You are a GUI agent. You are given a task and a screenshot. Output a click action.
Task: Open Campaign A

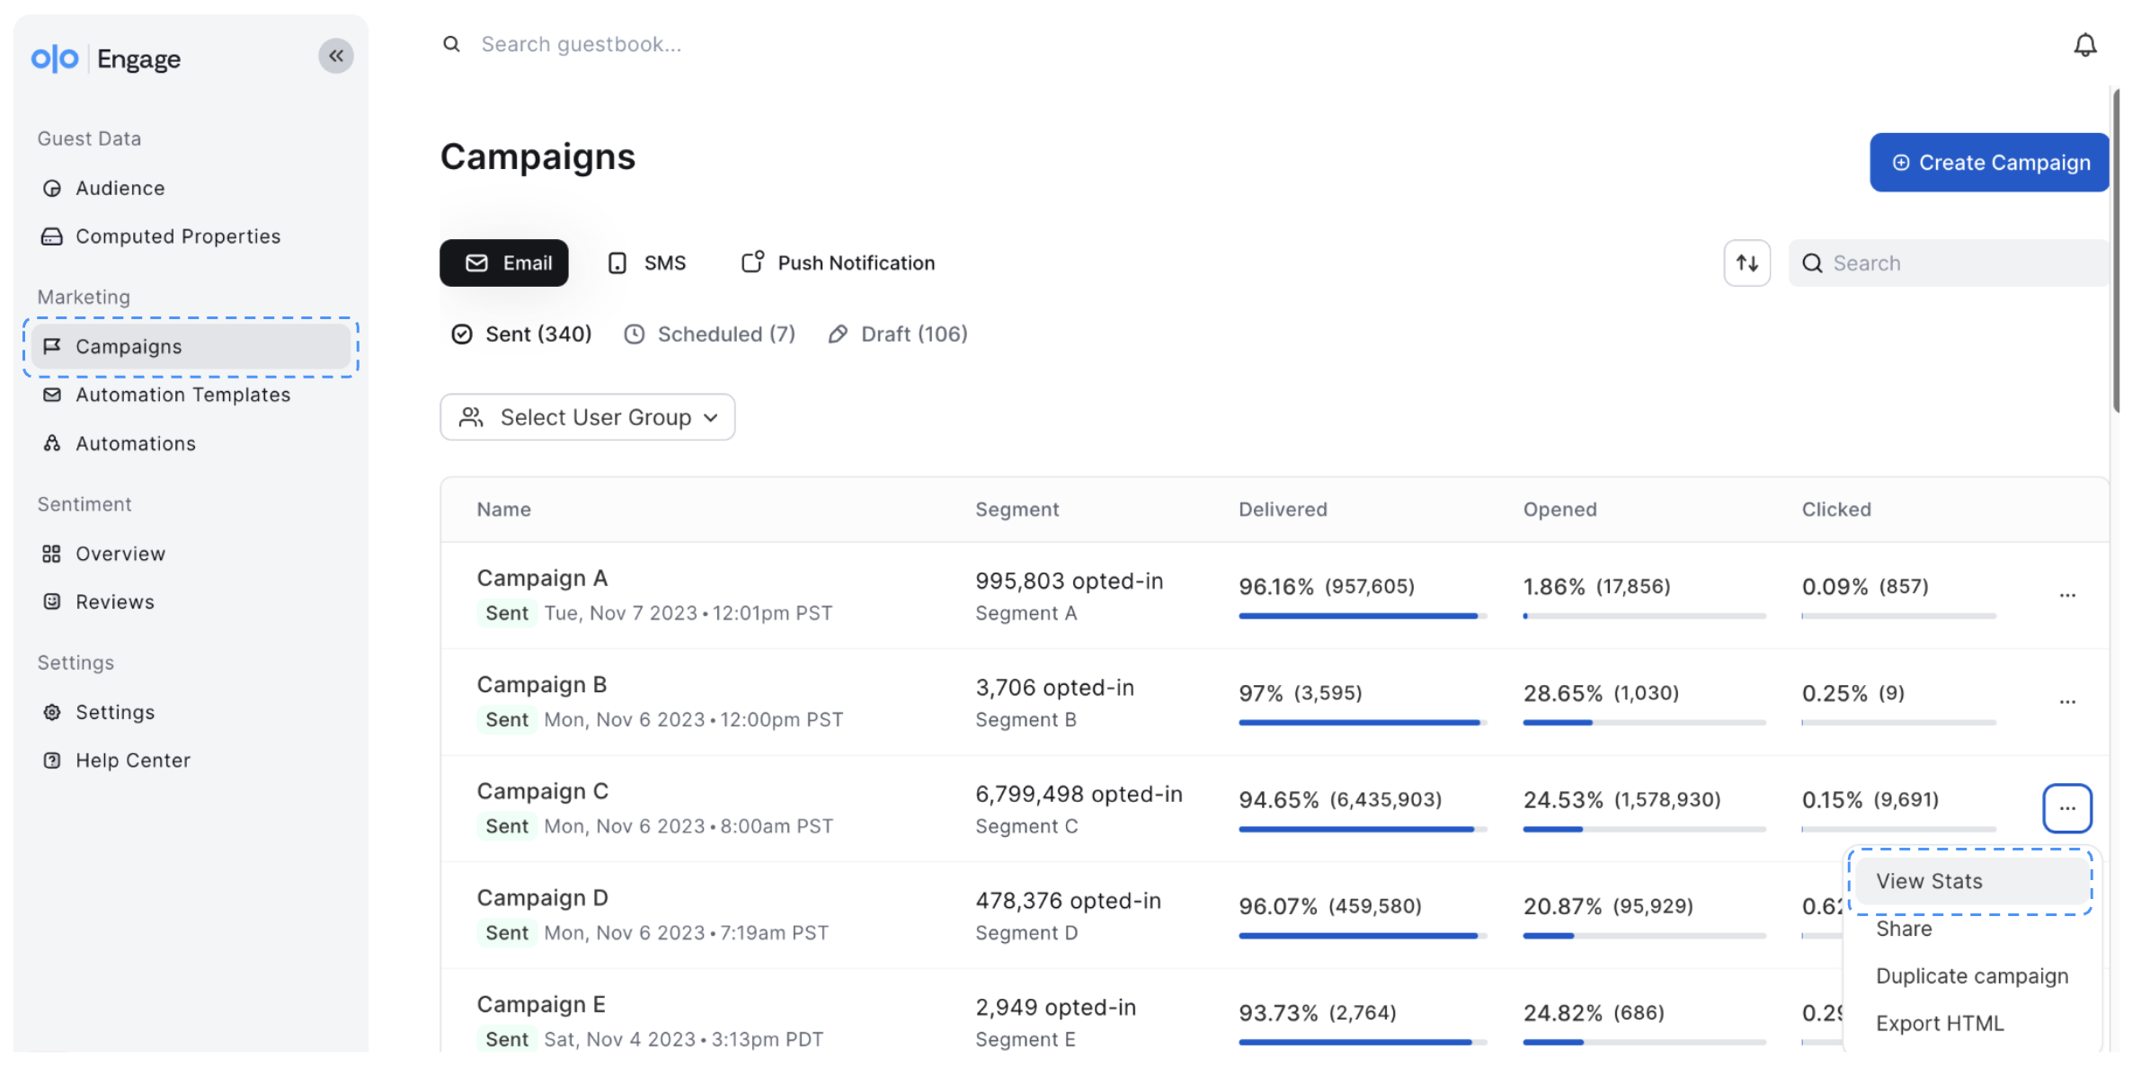pos(542,578)
